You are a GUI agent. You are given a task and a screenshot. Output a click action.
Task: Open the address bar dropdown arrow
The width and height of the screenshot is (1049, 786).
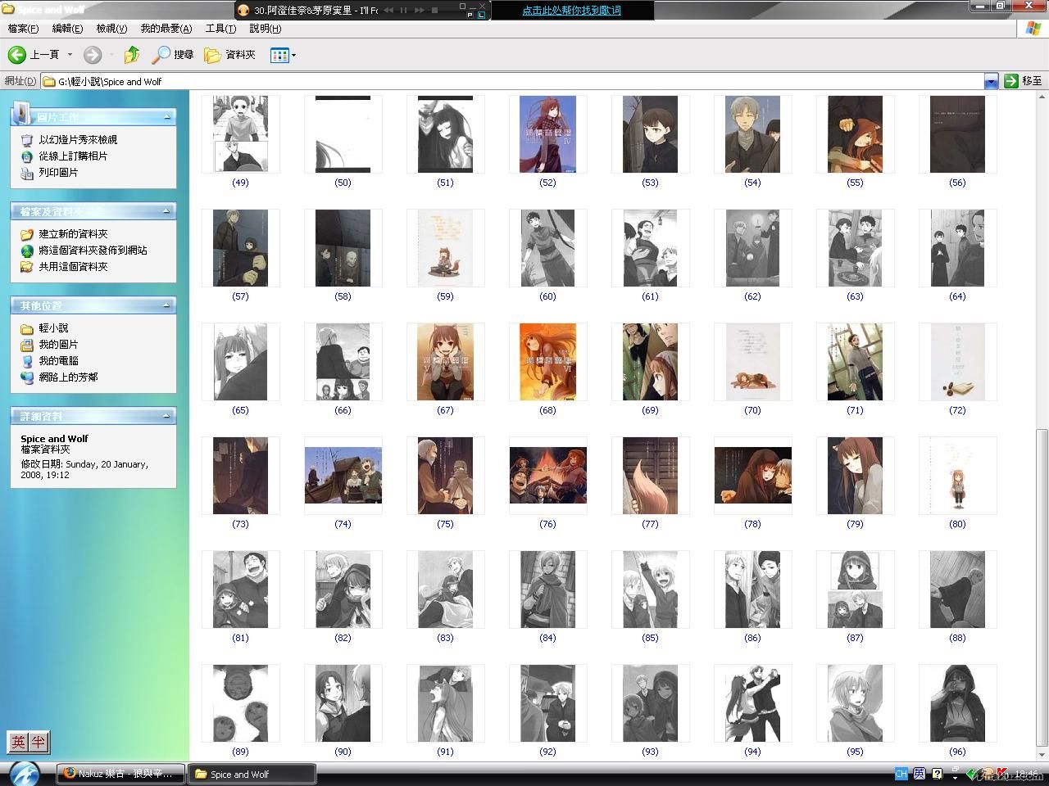click(991, 81)
